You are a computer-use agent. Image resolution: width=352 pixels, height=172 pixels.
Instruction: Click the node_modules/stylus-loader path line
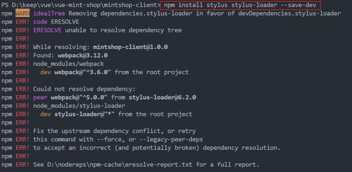click(79, 106)
